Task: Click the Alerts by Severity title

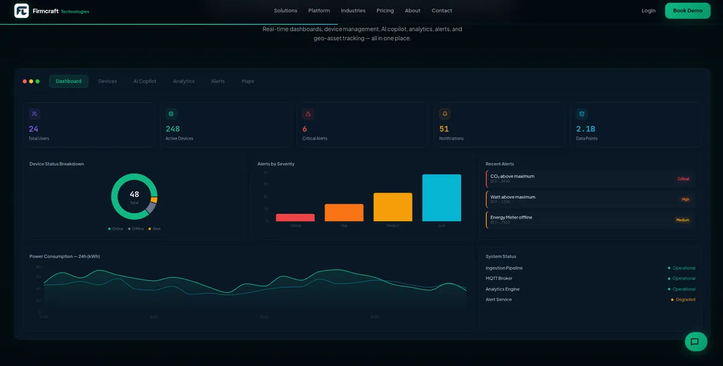Action: (x=276, y=164)
